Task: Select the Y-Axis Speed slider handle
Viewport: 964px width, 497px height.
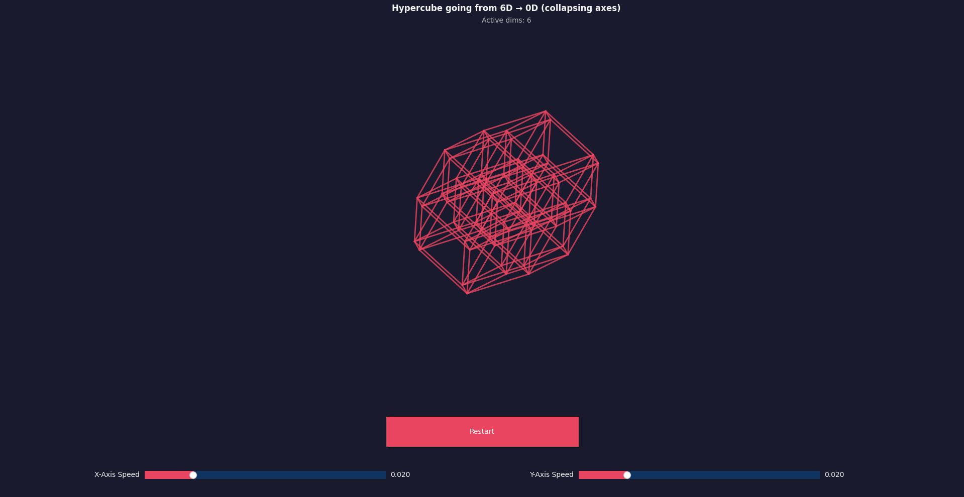Action: coord(626,474)
